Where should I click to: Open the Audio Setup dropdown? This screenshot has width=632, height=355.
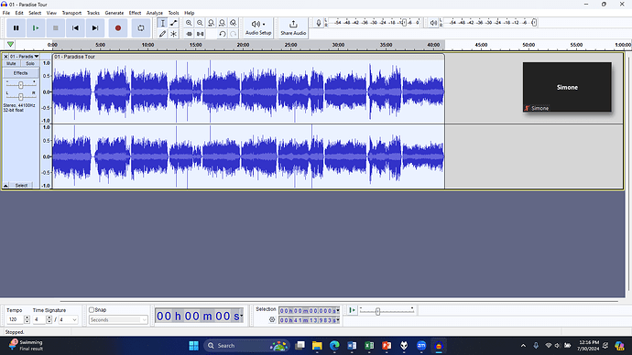(x=258, y=27)
